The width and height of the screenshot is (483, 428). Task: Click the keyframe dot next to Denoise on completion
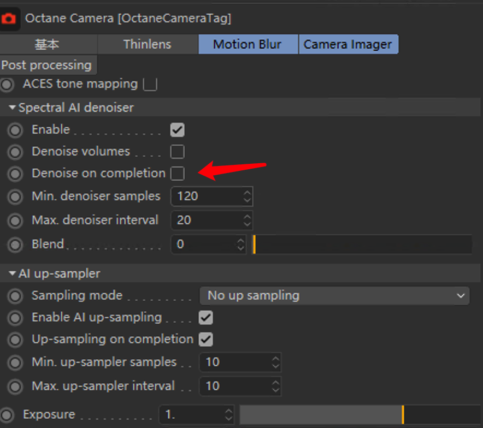click(15, 174)
